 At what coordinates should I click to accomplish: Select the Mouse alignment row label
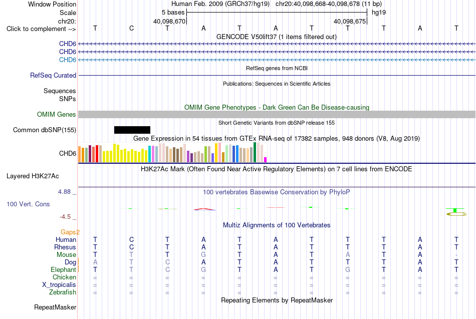(x=66, y=255)
